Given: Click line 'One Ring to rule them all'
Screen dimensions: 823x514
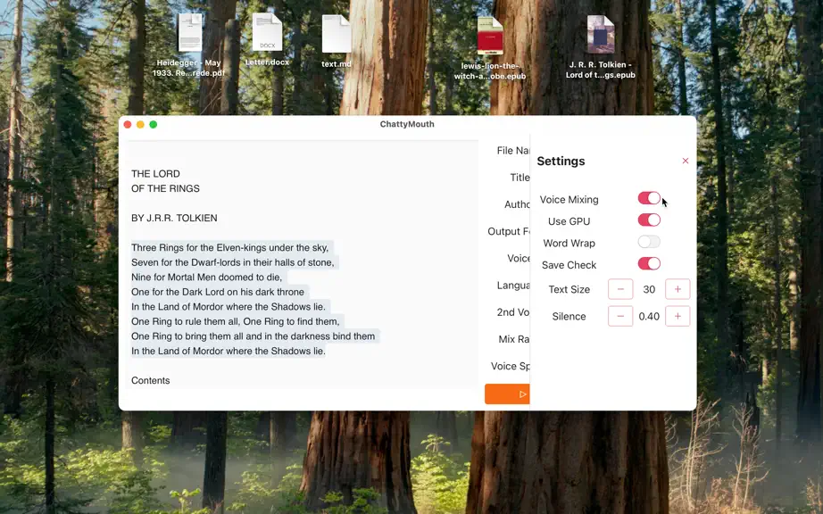Looking at the screenshot, I should (x=235, y=321).
